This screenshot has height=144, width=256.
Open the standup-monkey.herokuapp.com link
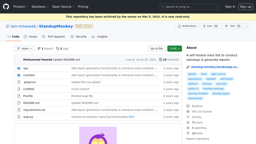point(215,67)
